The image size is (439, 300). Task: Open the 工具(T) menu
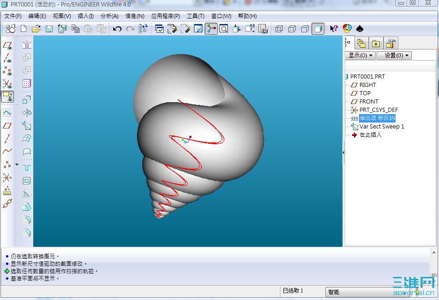(196, 16)
